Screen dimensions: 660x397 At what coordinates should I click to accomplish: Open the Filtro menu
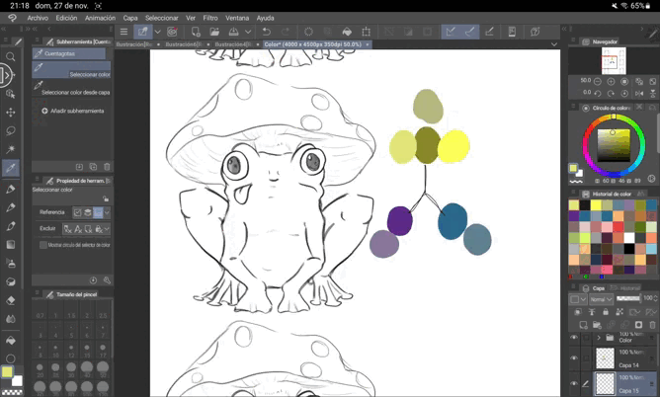[x=210, y=18]
